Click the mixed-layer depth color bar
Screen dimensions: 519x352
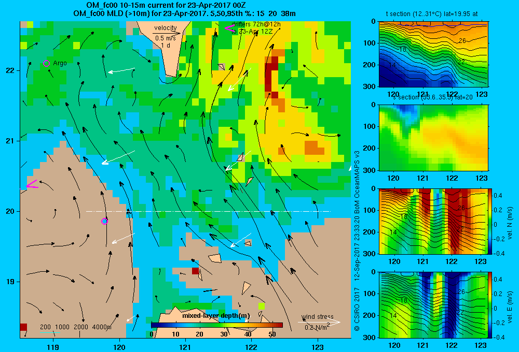(x=217, y=325)
